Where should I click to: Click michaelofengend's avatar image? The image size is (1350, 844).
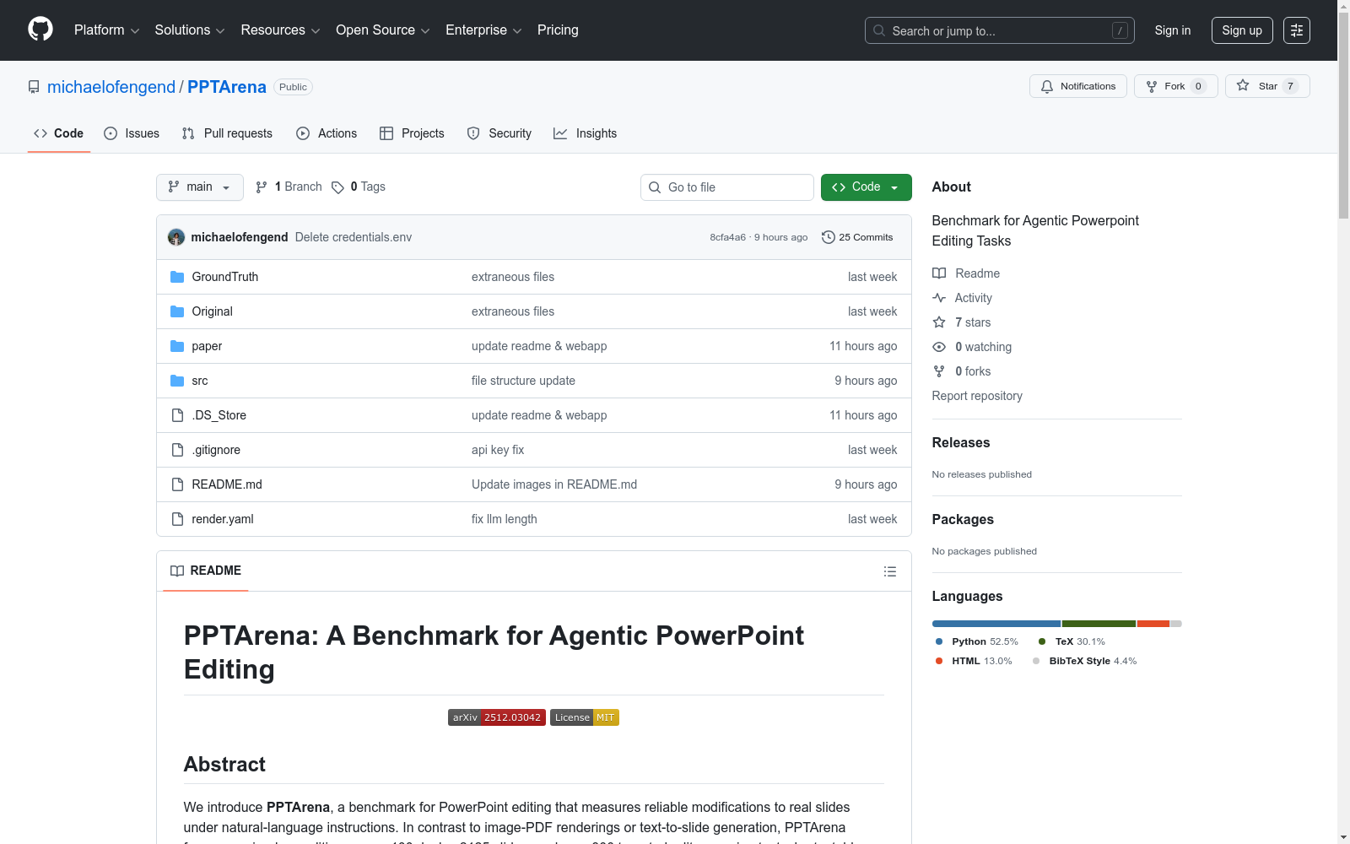coord(176,237)
